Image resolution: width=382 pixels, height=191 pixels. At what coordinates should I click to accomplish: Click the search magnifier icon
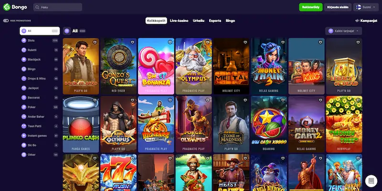pyautogui.click(x=37, y=7)
